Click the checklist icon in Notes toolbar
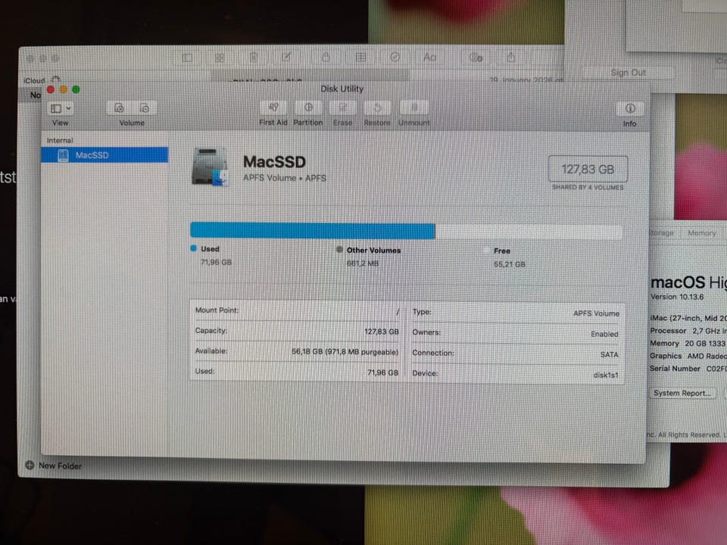727x545 pixels. click(x=395, y=57)
